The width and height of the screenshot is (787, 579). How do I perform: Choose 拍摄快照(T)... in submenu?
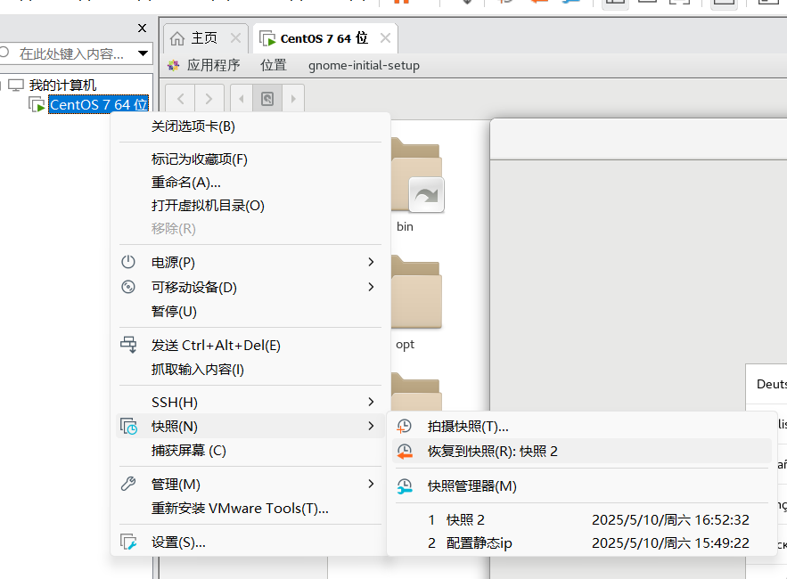(x=582, y=427)
